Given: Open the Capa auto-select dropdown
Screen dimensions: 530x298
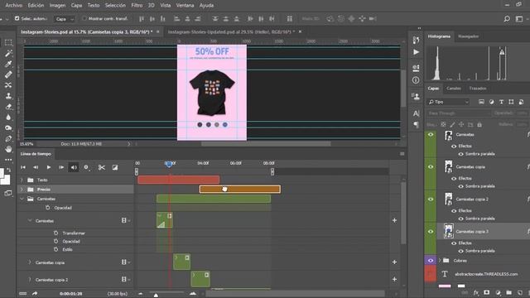Looking at the screenshot, I should coord(65,19).
